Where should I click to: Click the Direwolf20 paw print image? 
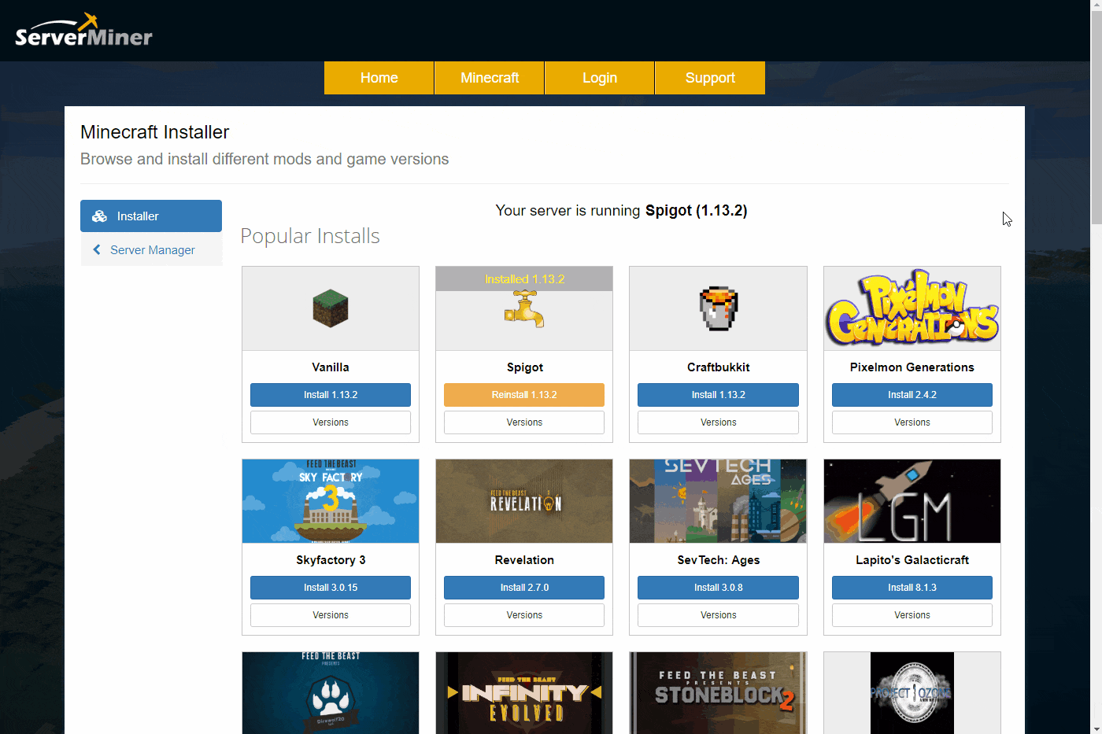331,693
